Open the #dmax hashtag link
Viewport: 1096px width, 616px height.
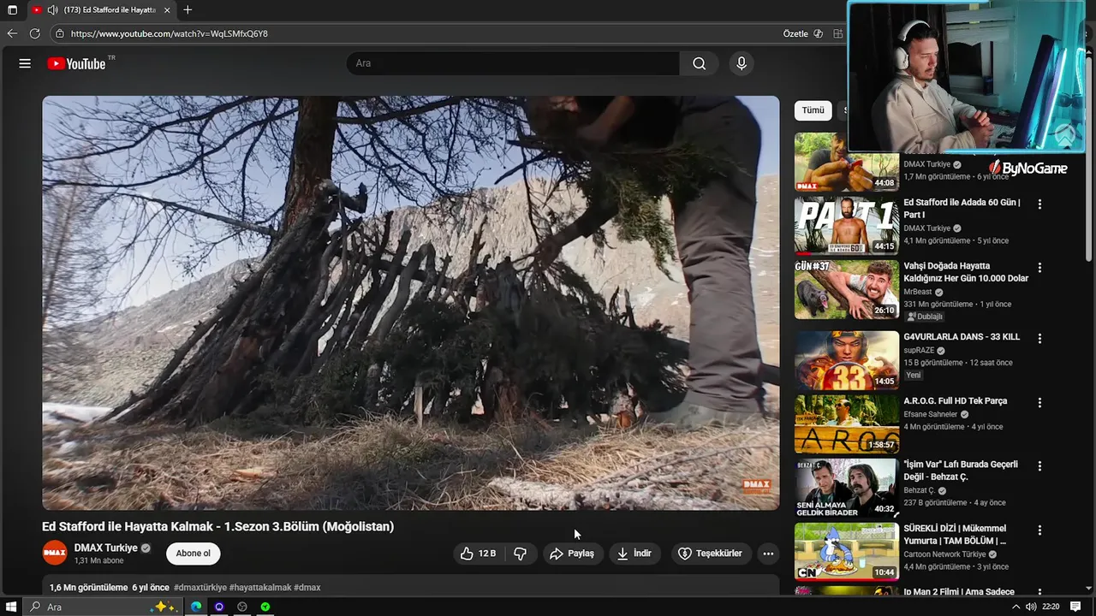tap(307, 588)
